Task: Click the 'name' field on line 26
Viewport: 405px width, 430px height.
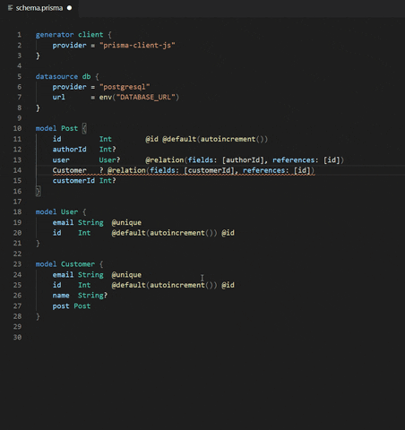Action: point(61,296)
